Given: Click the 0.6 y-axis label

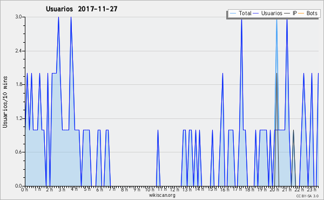Looking at the screenshot, I should click(18, 152).
